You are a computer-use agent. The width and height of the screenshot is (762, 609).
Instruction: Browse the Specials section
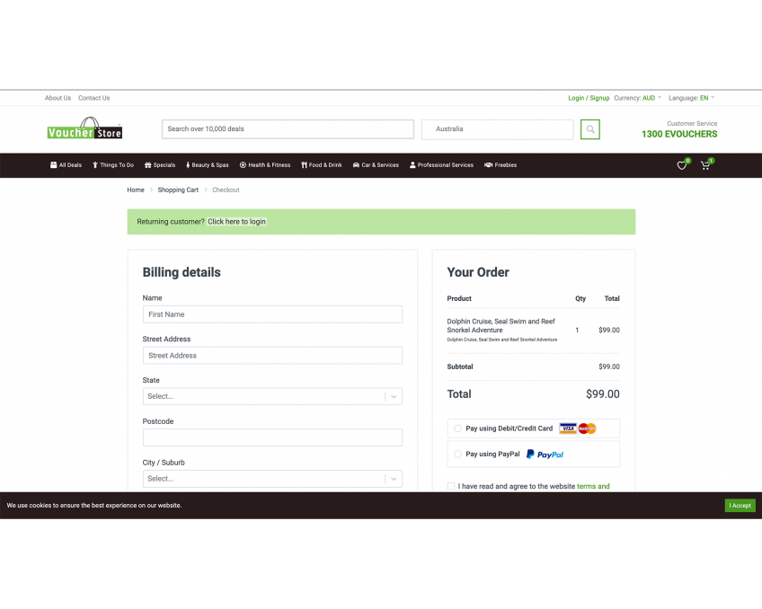[159, 164]
